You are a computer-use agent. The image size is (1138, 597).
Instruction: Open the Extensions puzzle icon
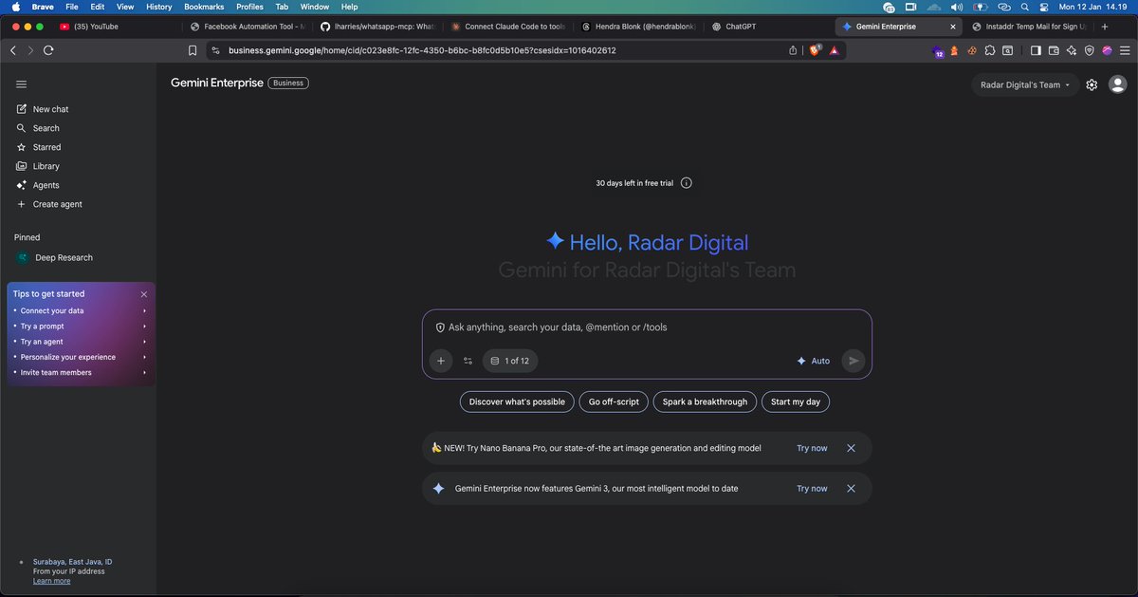[x=990, y=50]
